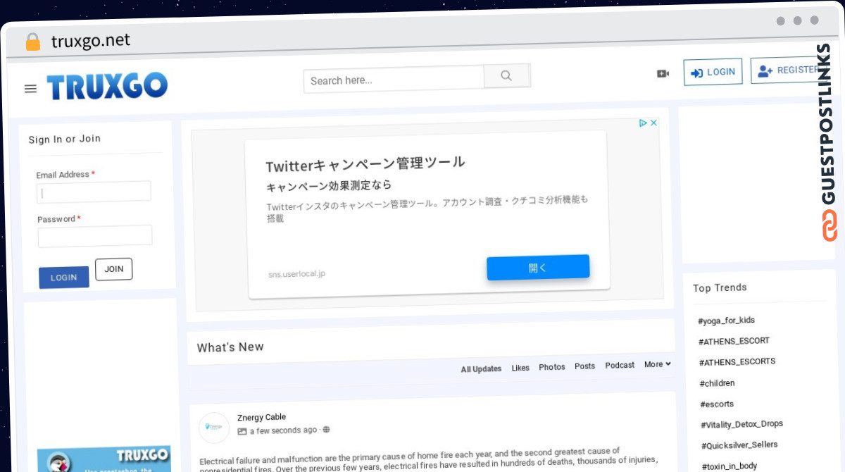This screenshot has height=472, width=845.
Task: Click the TRUXGO banner image in sidebar
Action: pos(104,459)
